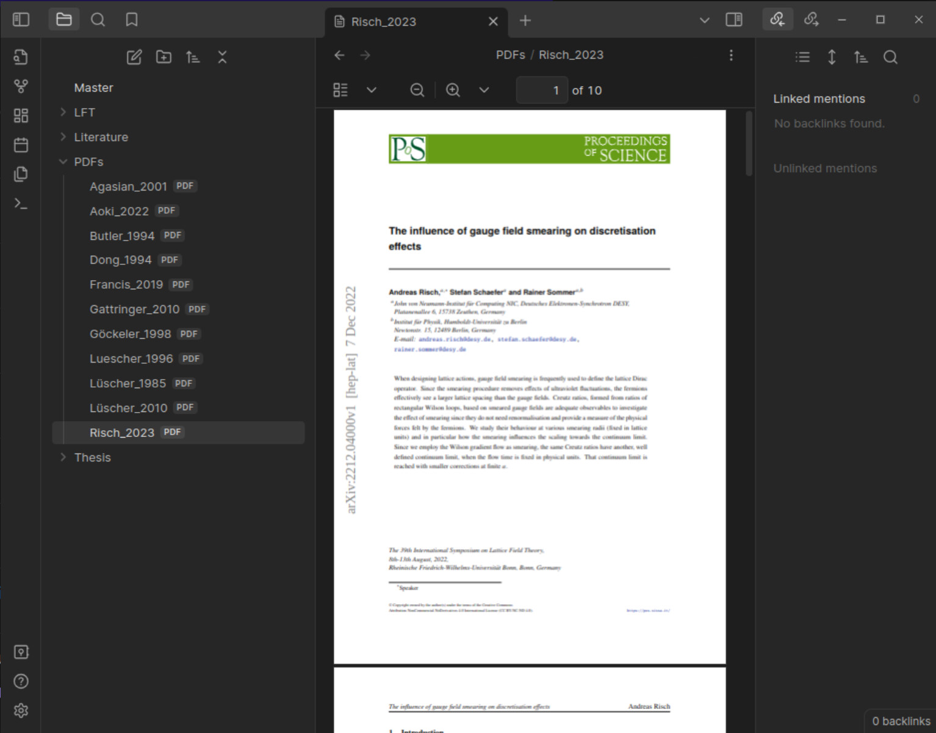This screenshot has width=936, height=733.
Task: Toggle PDF thumbnail sidebar
Action: pos(340,90)
